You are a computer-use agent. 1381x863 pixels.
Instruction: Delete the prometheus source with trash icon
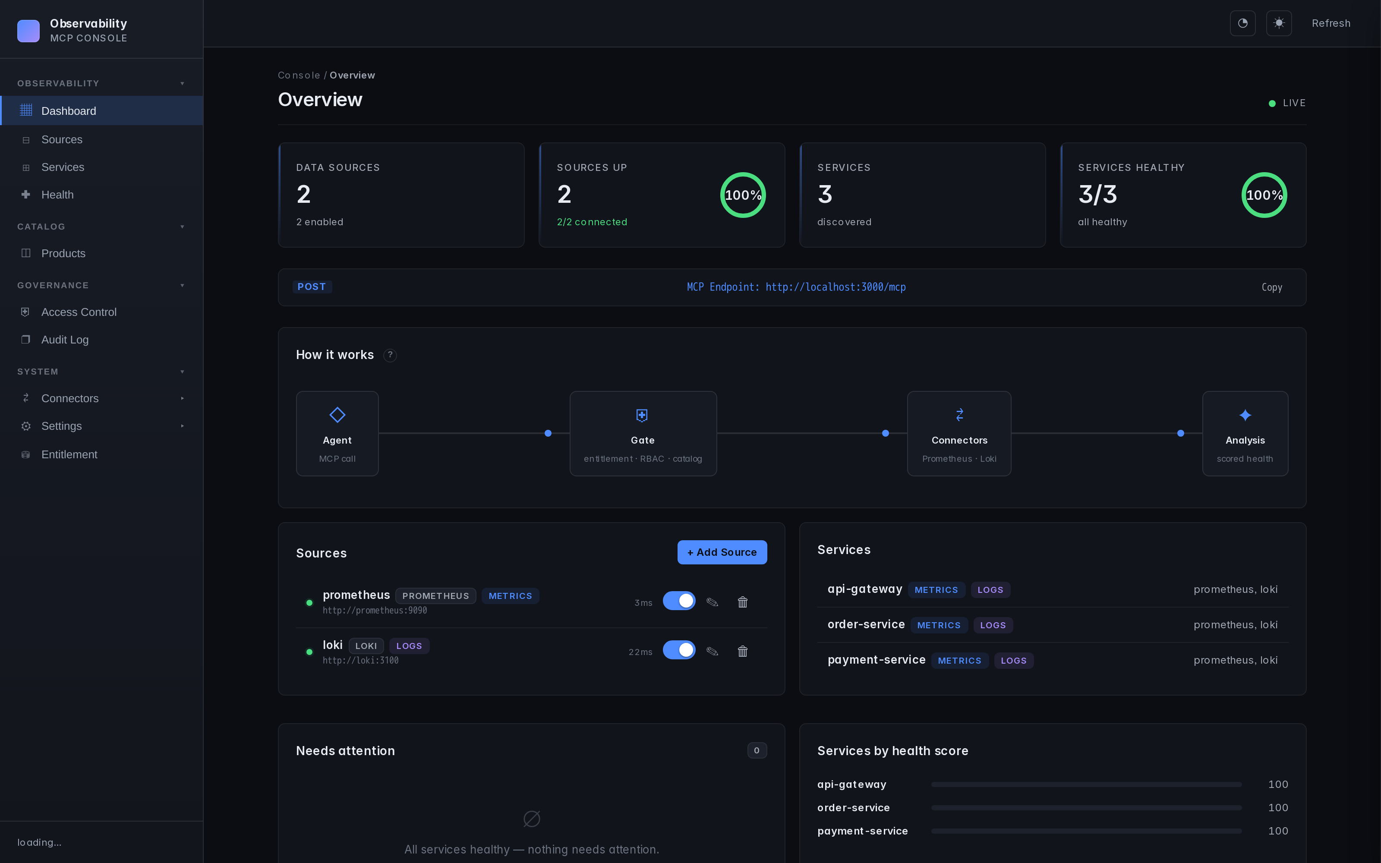pyautogui.click(x=742, y=602)
